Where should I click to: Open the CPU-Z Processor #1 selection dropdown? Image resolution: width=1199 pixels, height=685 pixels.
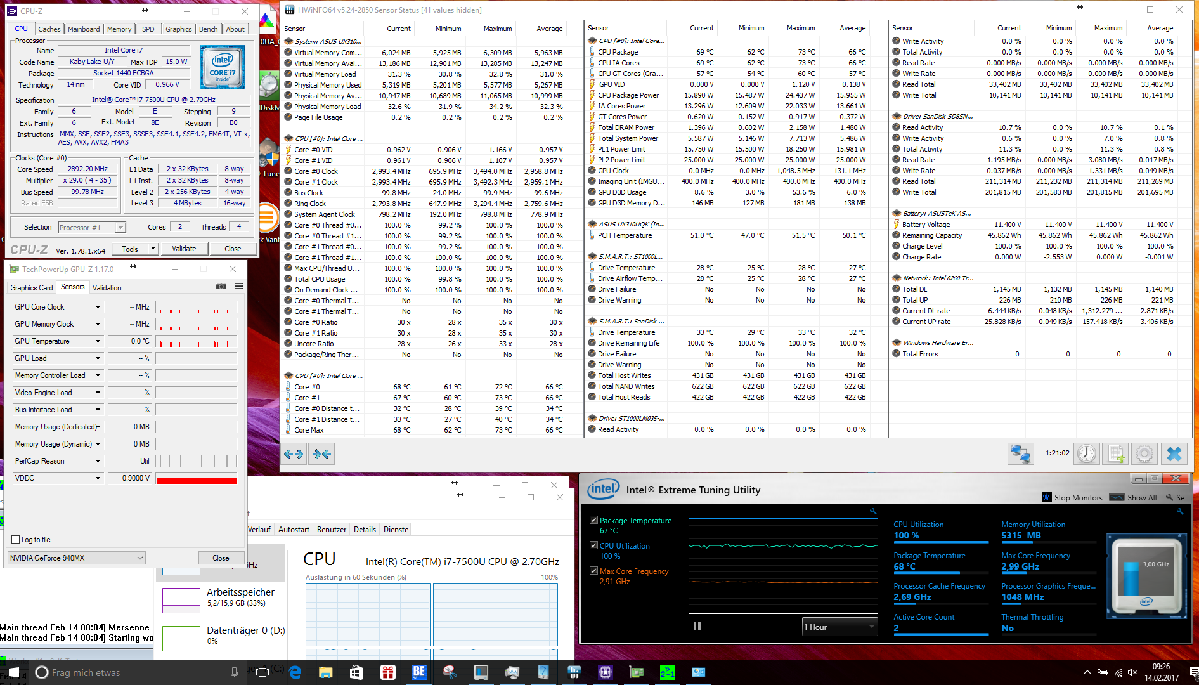click(x=92, y=228)
